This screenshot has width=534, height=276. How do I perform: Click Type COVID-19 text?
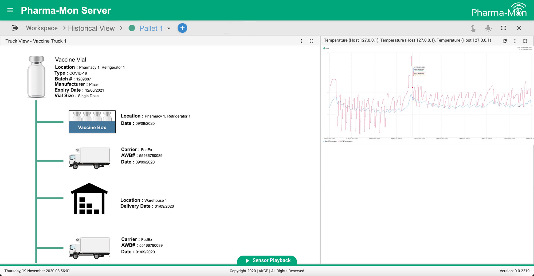pos(71,73)
